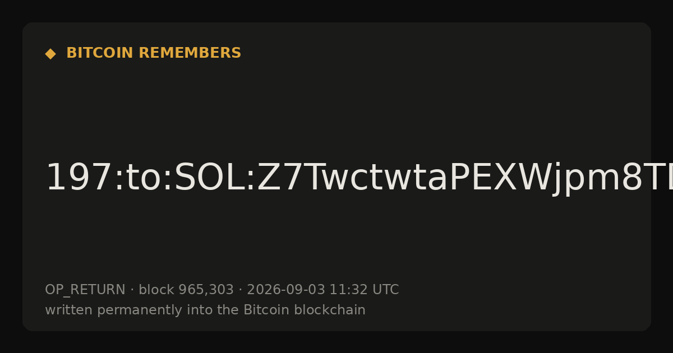Click "Bitcoin blockchain" in the caption
The width and height of the screenshot is (673, 353).
point(305,310)
